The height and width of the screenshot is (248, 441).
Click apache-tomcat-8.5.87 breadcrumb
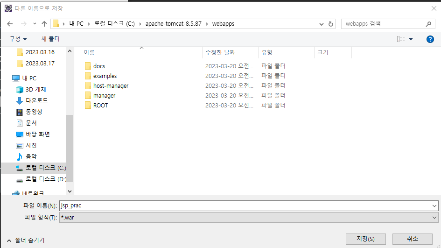pyautogui.click(x=174, y=24)
